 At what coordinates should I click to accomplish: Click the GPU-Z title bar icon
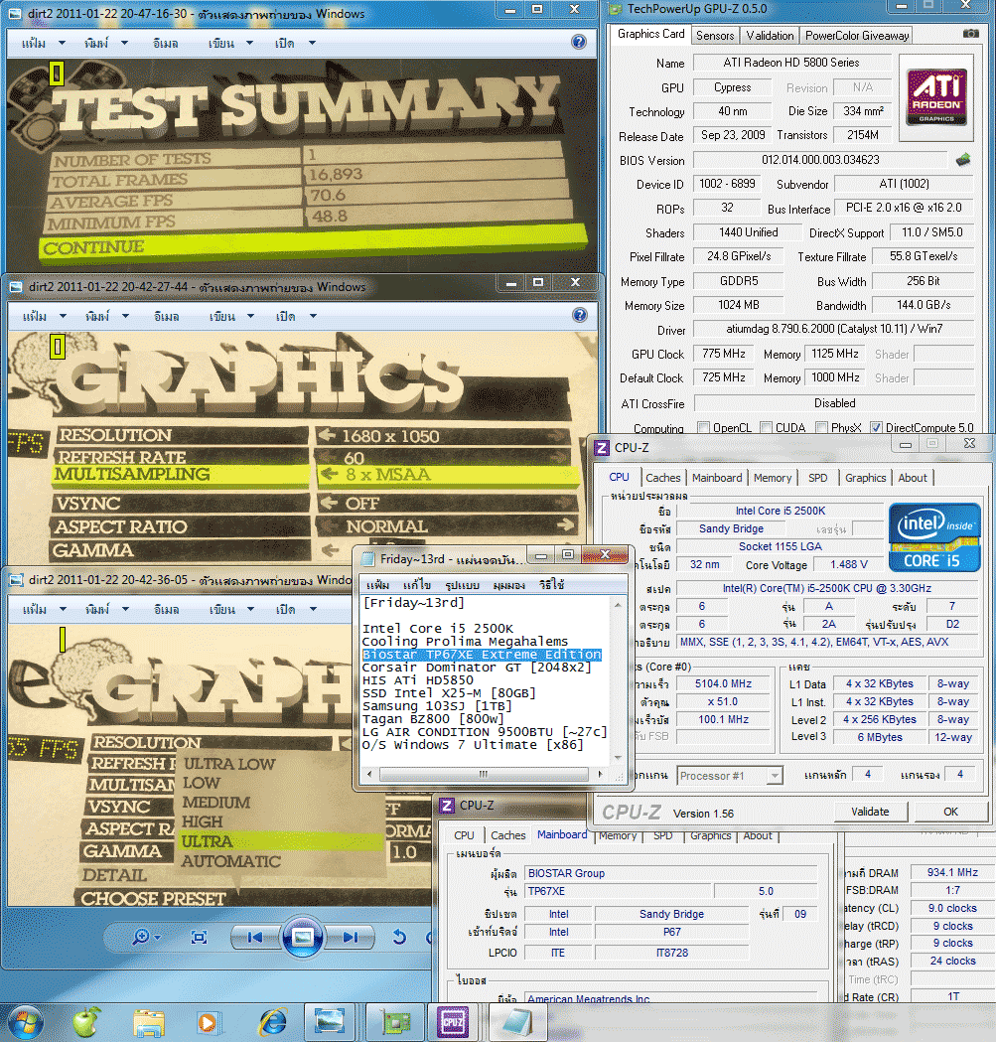coord(616,9)
